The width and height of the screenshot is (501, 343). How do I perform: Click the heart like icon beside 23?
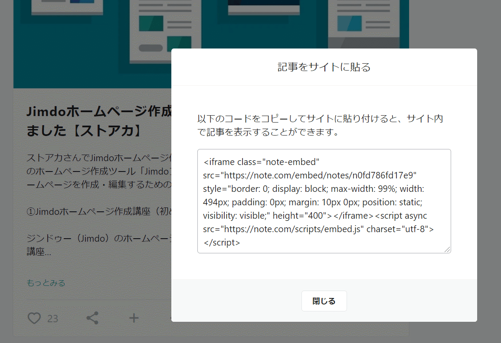tap(34, 318)
